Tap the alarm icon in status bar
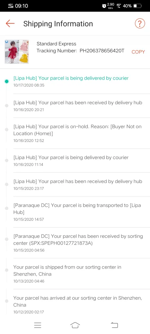Image resolution: width=150 pixels, height=334 pixels. [x=104, y=6]
